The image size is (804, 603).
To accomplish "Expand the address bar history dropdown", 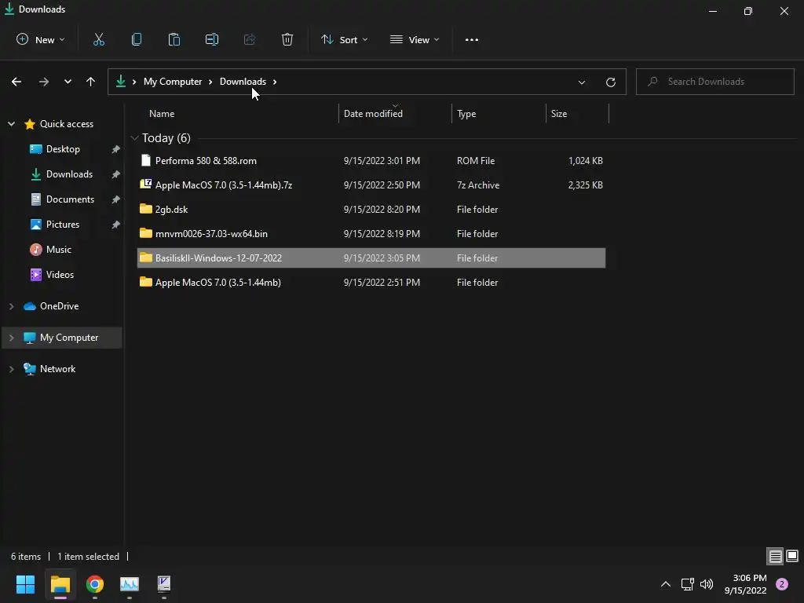I will click(x=582, y=82).
